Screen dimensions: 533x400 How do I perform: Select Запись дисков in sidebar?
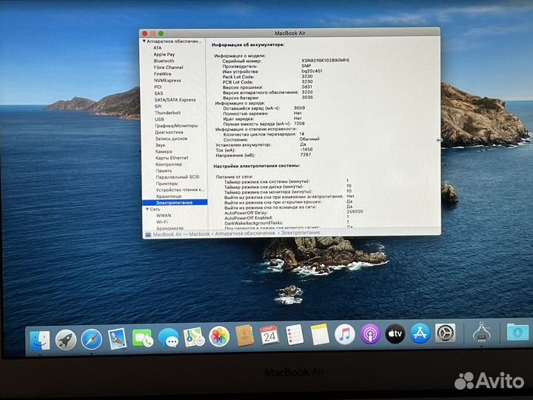tap(171, 139)
